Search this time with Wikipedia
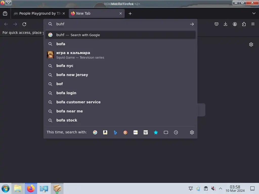259x194 pixels. tap(146, 132)
